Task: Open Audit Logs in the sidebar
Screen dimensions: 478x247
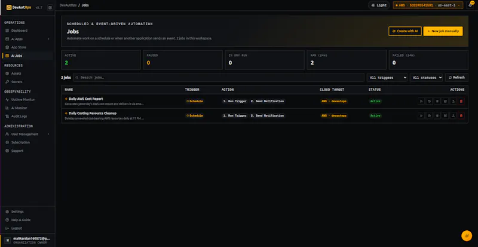Action: (27, 117)
